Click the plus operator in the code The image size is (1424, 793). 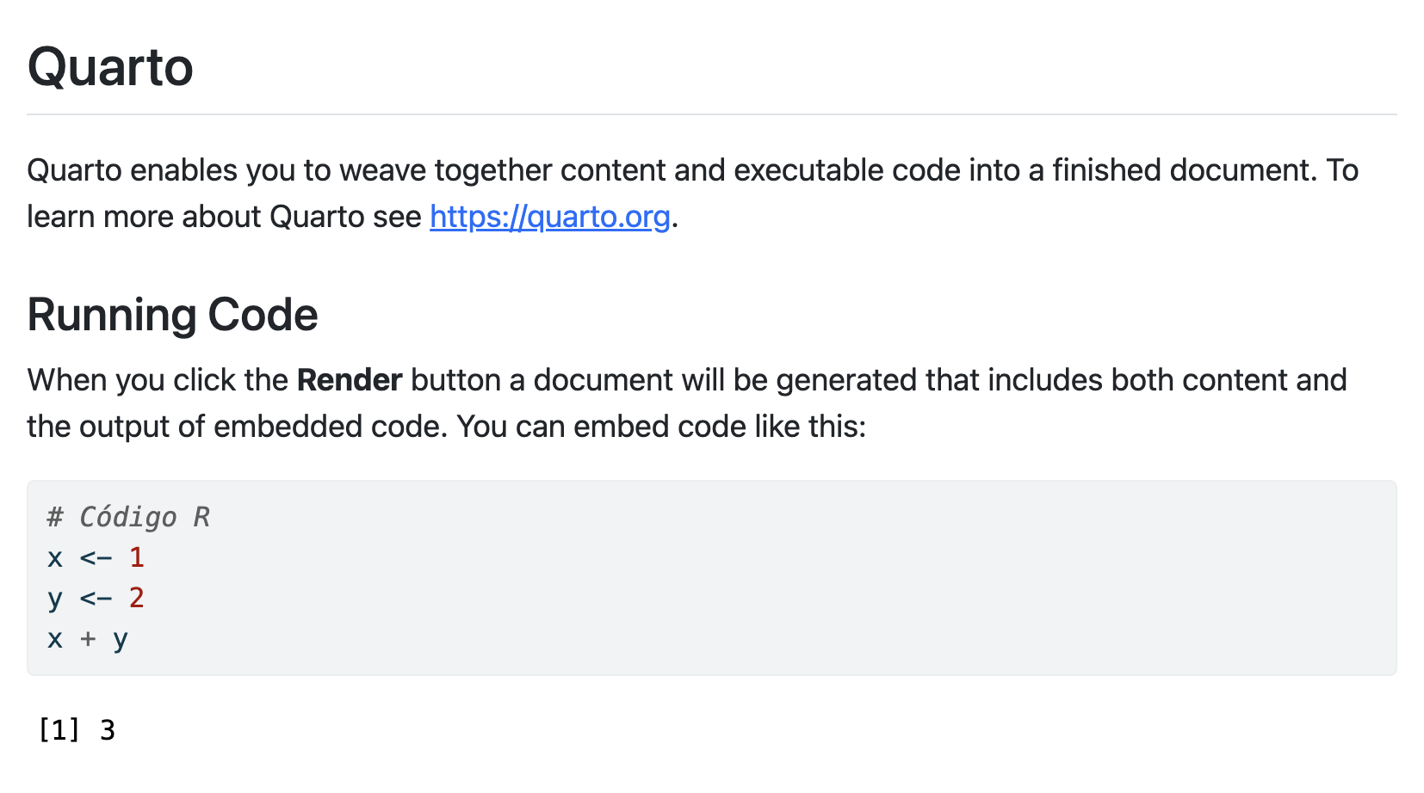(x=88, y=639)
